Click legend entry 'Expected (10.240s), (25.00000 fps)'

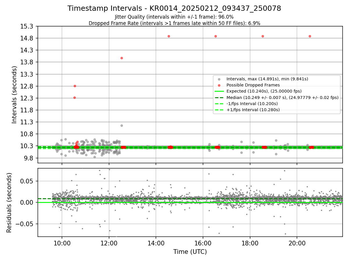click(264, 91)
